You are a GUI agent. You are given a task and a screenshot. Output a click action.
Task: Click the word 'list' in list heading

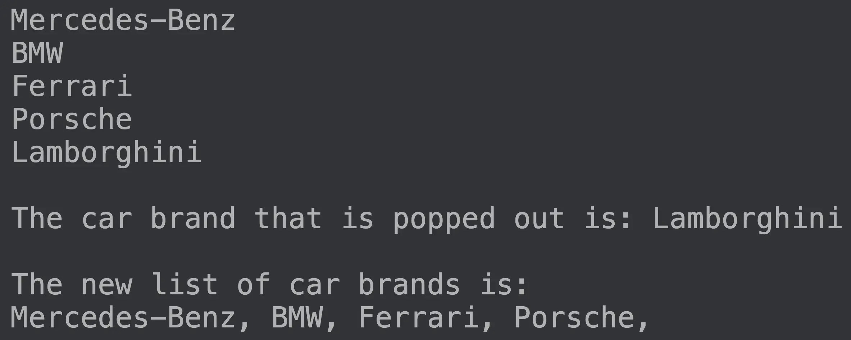coord(184,284)
